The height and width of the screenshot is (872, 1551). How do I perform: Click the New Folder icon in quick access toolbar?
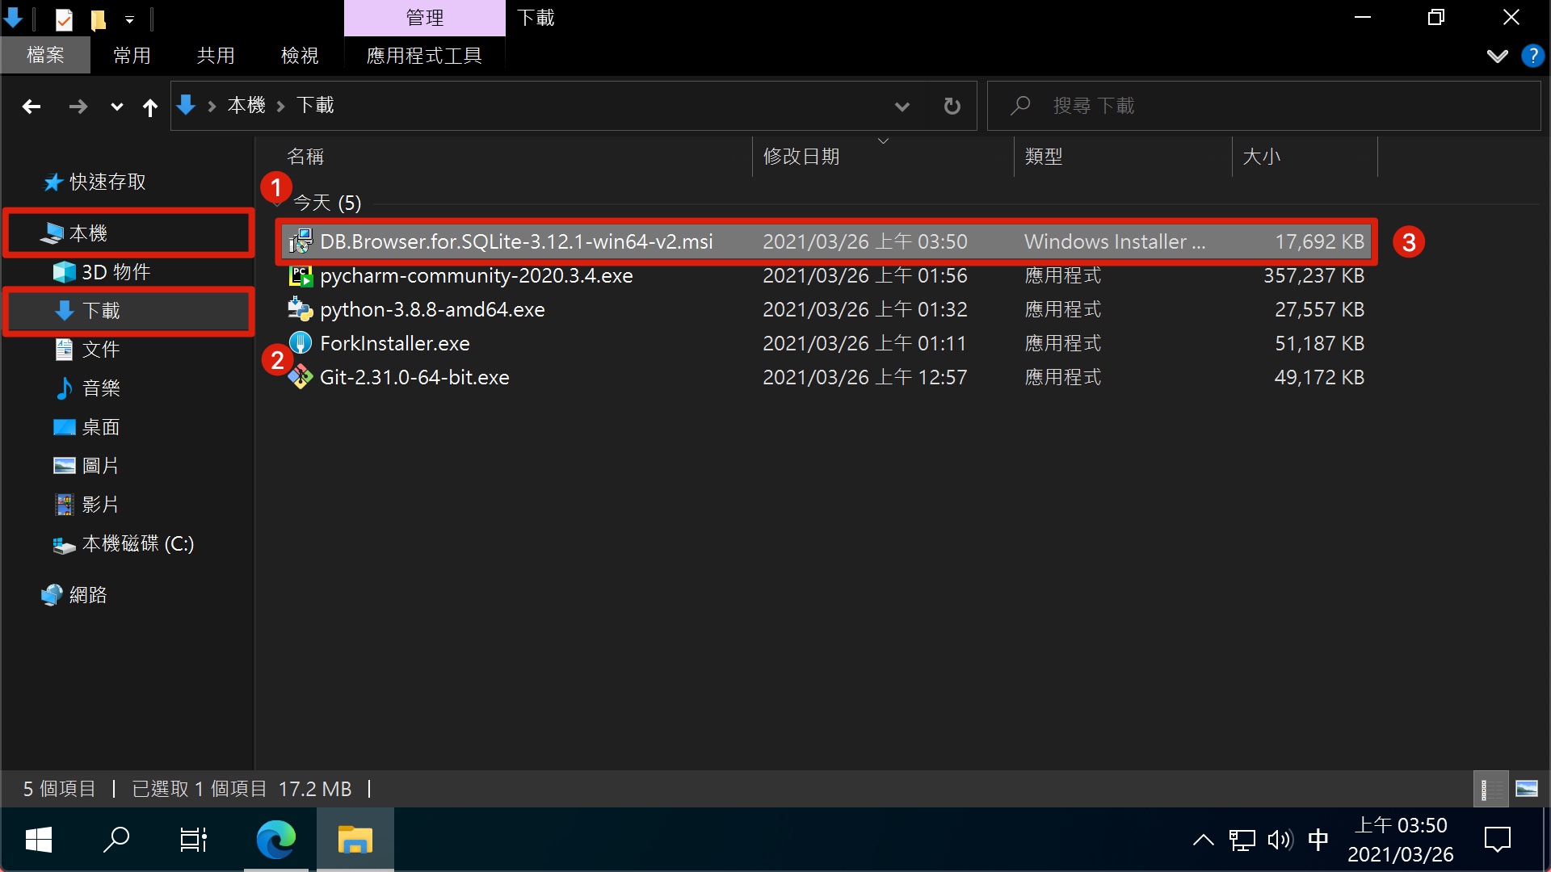[98, 19]
